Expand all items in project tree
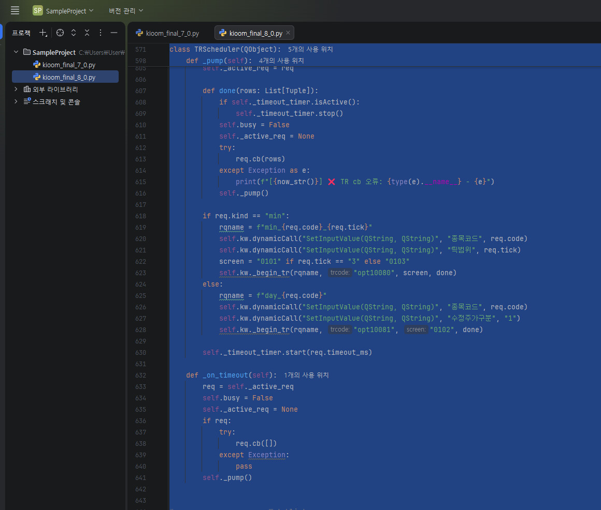Viewport: 601px width, 510px height. (74, 33)
